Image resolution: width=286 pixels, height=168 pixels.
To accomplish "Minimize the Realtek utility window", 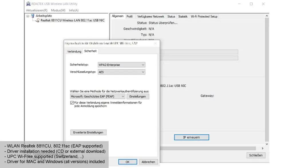I will (239, 4).
